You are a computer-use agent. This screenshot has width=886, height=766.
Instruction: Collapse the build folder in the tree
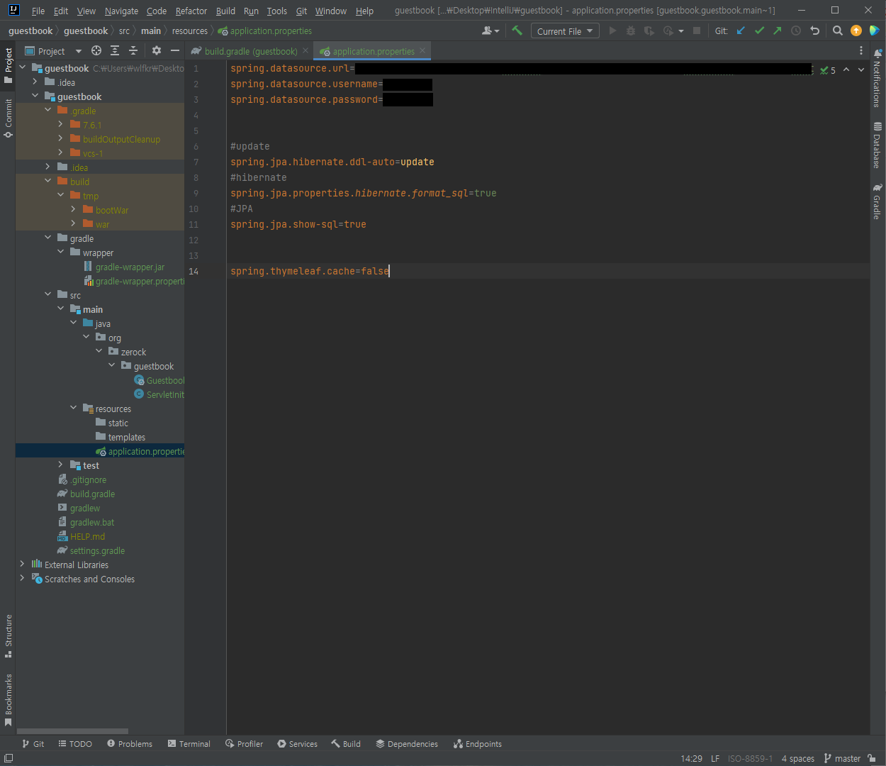pyautogui.click(x=47, y=181)
